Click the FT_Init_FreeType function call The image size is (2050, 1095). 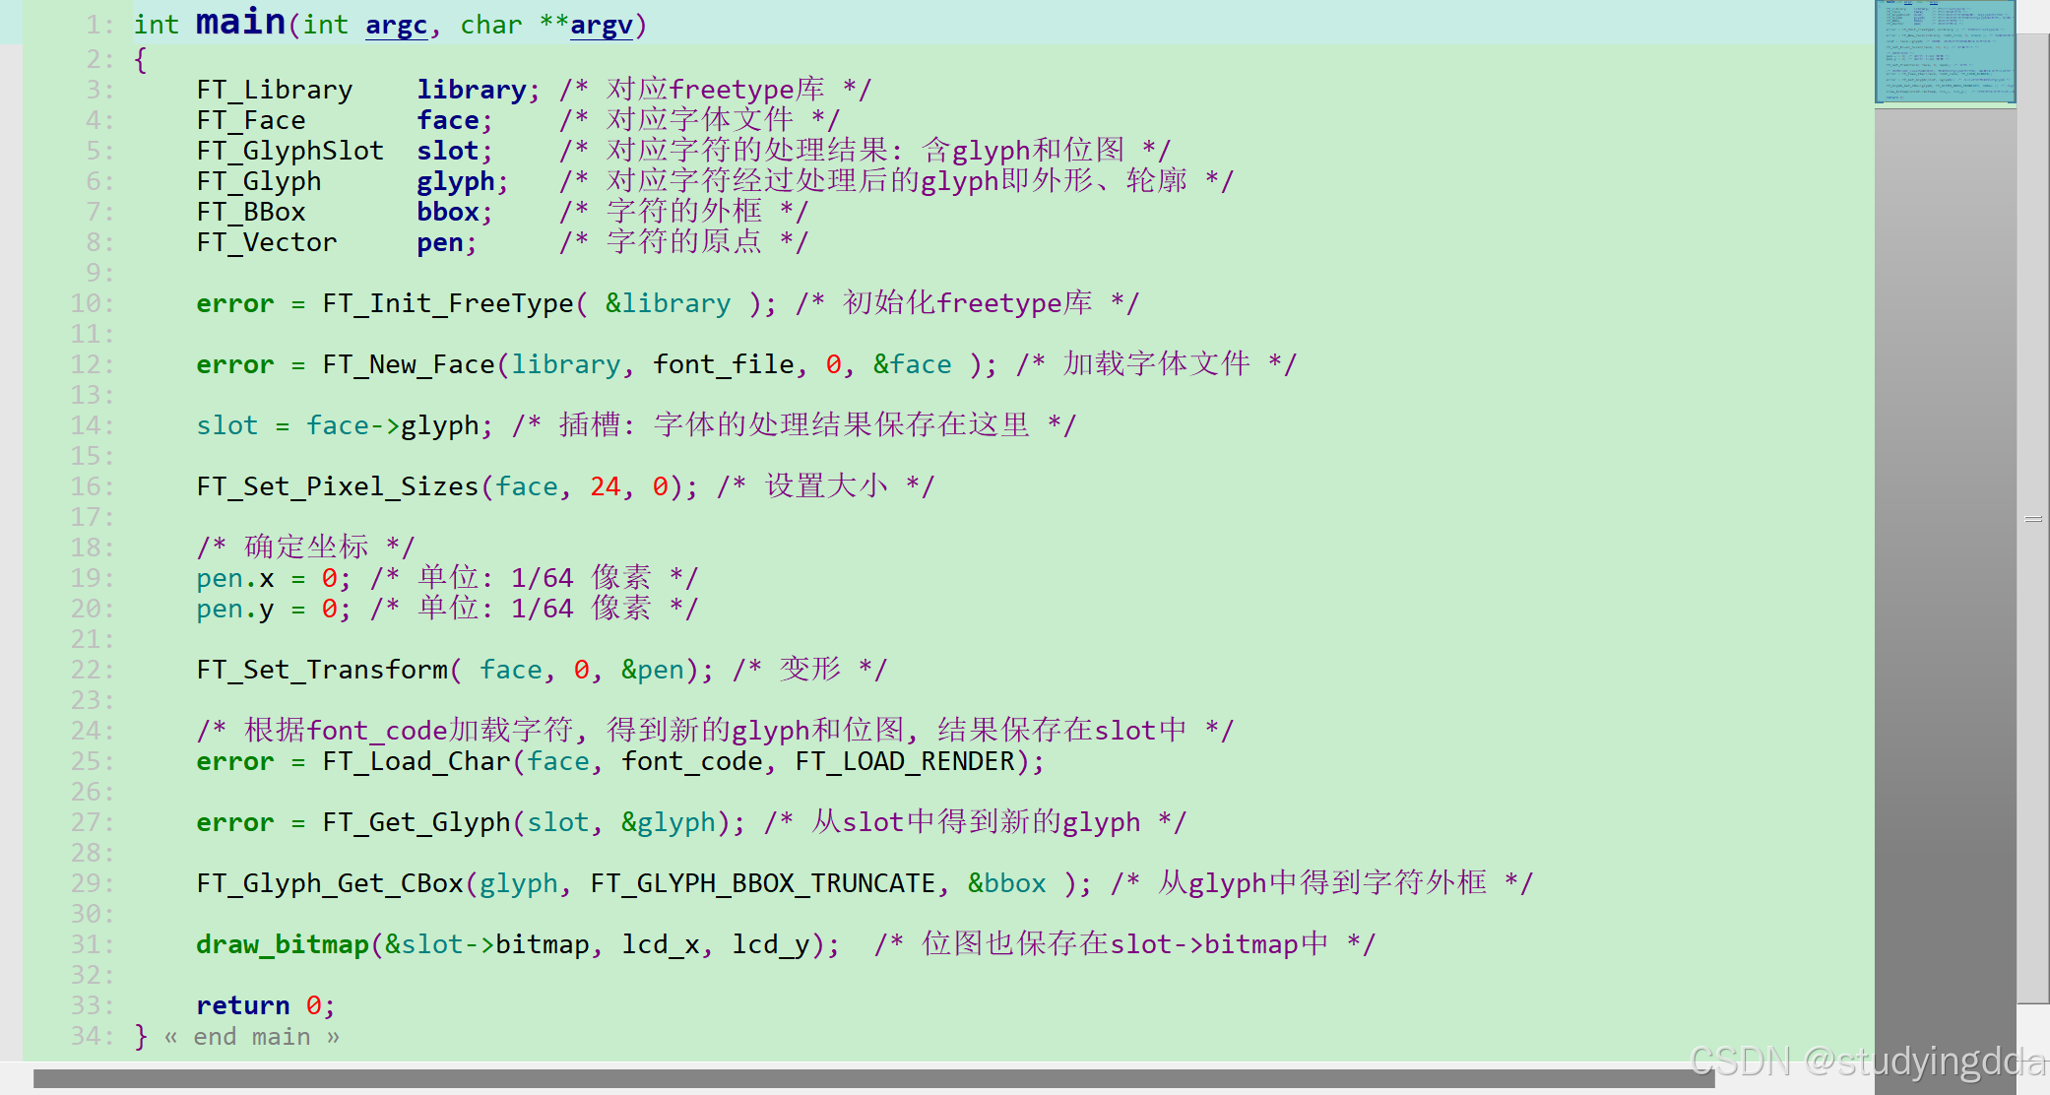[x=447, y=303]
